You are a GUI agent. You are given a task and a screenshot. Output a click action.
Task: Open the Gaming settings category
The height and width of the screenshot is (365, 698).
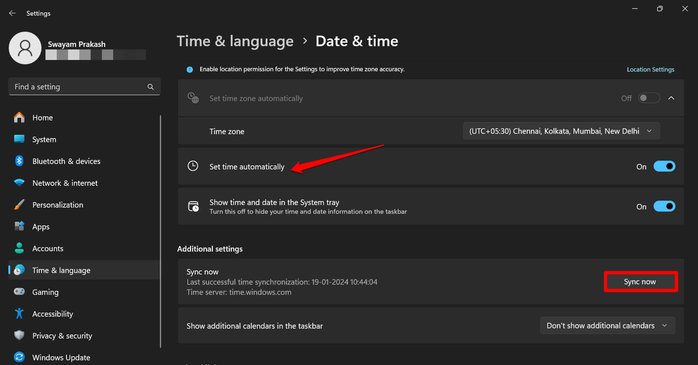45,292
